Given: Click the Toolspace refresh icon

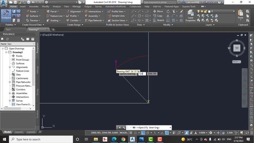Looking at the screenshot, I should [8, 39].
